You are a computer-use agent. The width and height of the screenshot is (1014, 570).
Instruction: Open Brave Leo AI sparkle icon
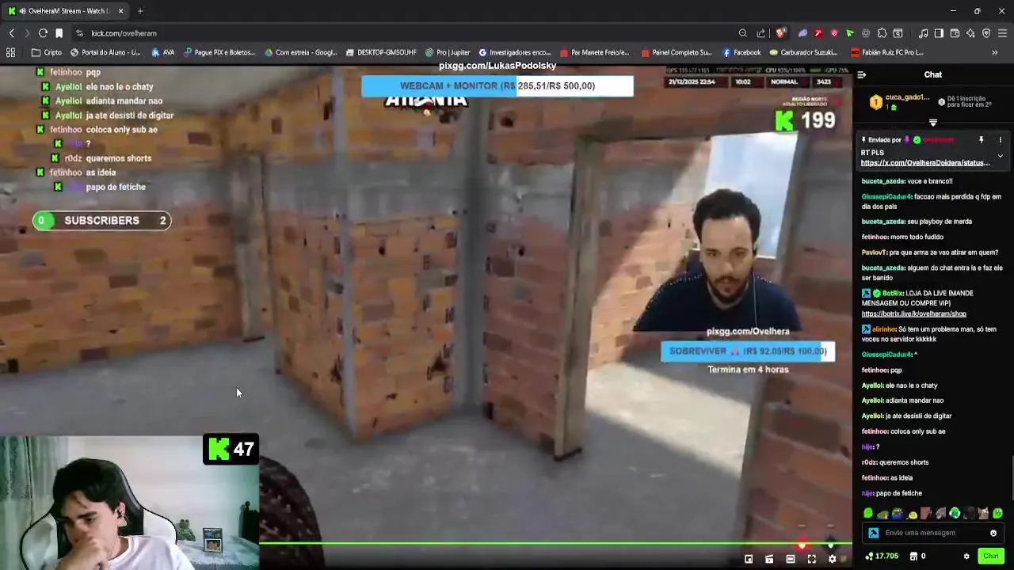[970, 33]
